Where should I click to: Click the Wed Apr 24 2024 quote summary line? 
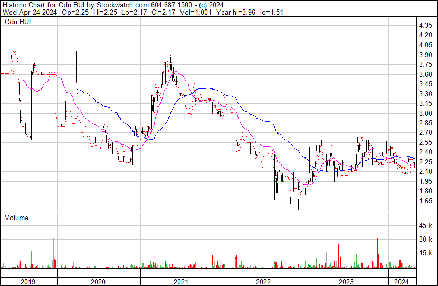(142, 12)
